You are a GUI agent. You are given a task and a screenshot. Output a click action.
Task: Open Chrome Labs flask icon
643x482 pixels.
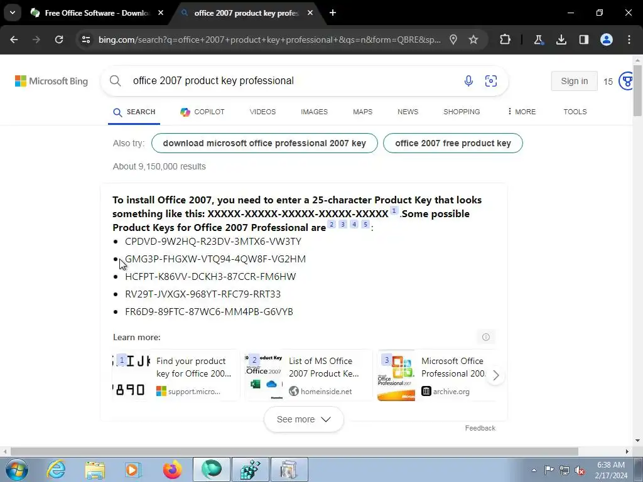[538, 40]
